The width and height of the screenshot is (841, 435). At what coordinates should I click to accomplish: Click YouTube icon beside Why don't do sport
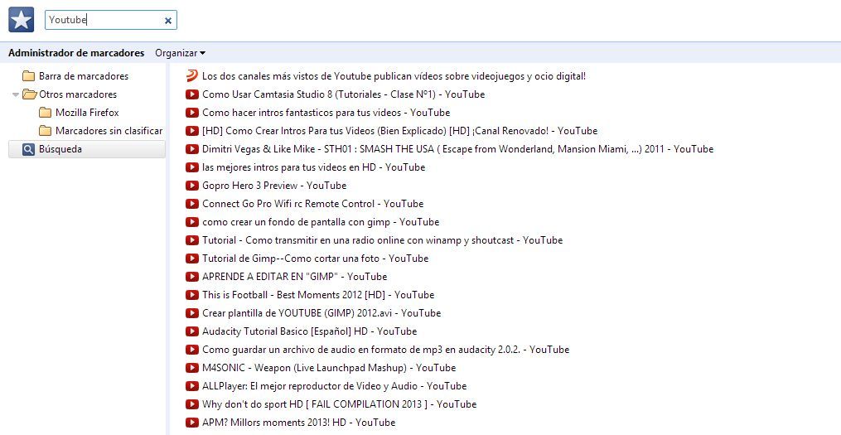click(x=192, y=404)
